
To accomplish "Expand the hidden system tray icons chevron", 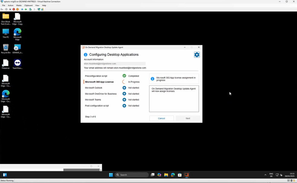I will click(265, 175).
